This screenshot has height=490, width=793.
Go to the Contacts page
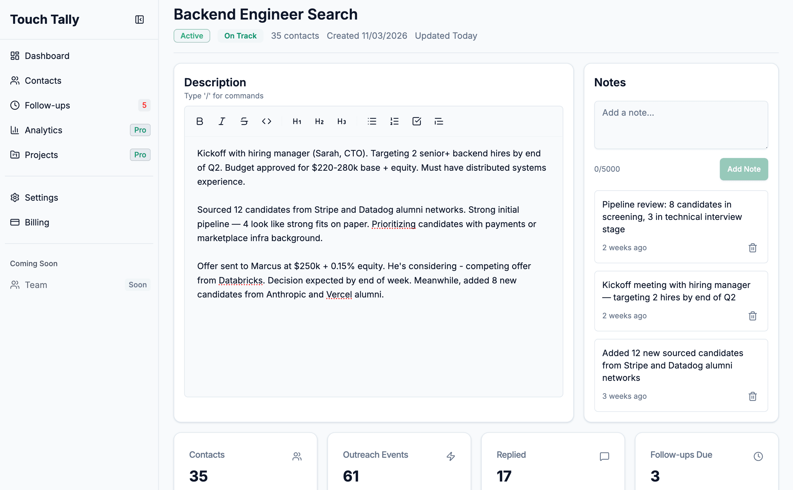43,80
